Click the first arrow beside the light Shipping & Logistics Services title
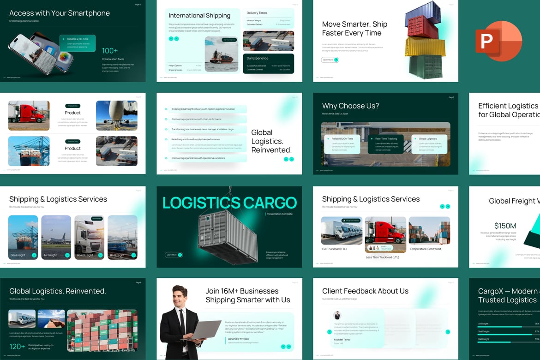The image size is (540, 360). click(x=442, y=206)
